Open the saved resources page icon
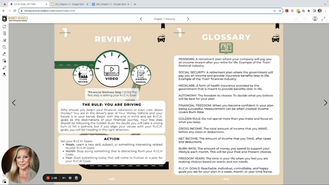Viewport: 329px width, 185px height. coord(4,61)
